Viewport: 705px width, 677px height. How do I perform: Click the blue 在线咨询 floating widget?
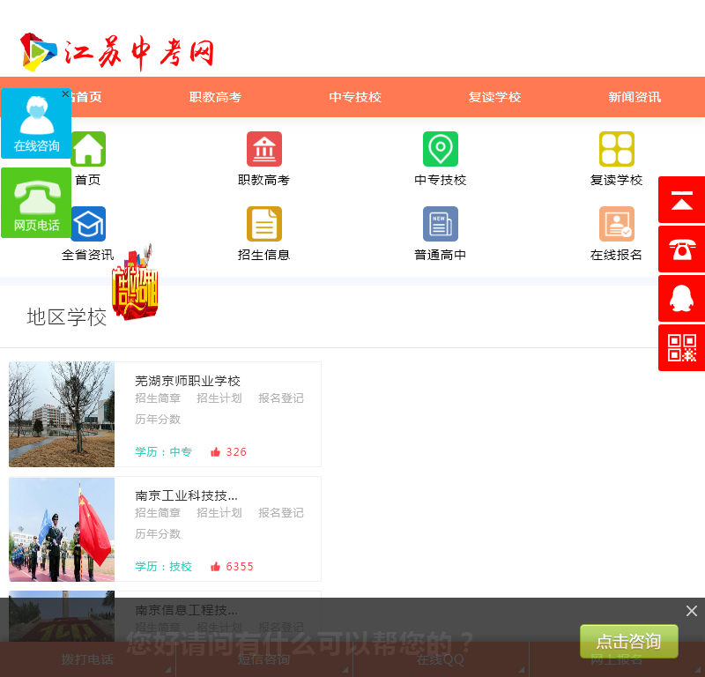coord(36,123)
